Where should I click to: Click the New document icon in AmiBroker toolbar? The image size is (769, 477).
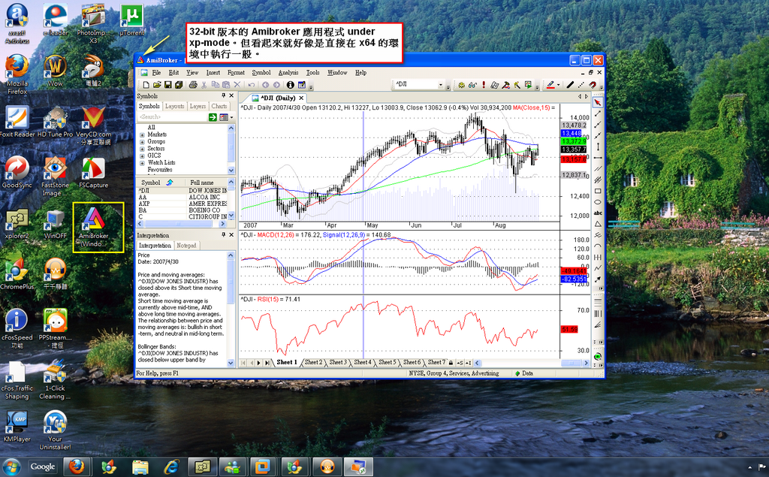[x=146, y=85]
